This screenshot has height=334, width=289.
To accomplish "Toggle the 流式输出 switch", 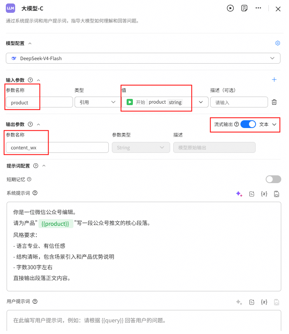I will pyautogui.click(x=248, y=125).
